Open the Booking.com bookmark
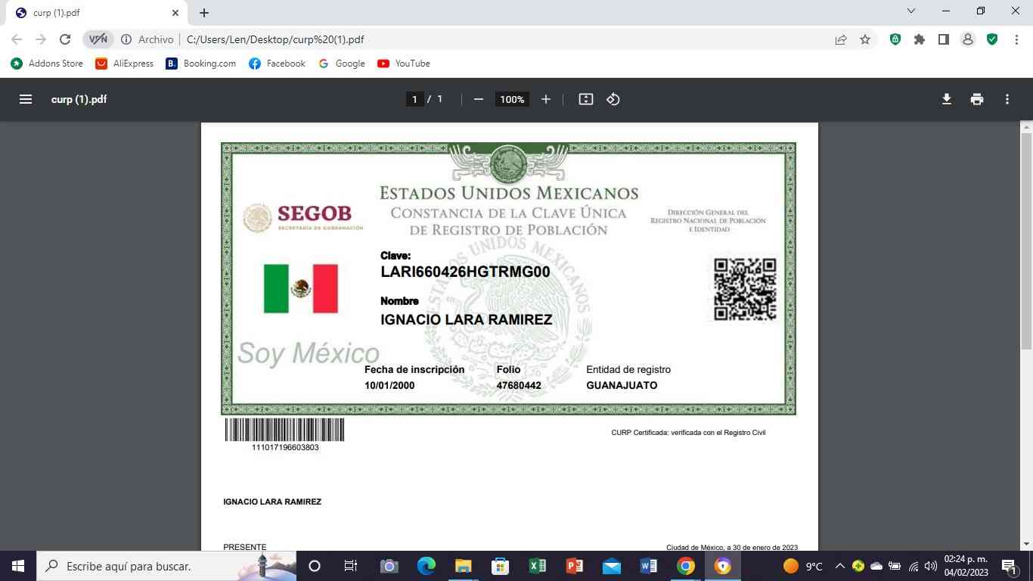Screen dimensions: 1033x581 click(x=201, y=64)
